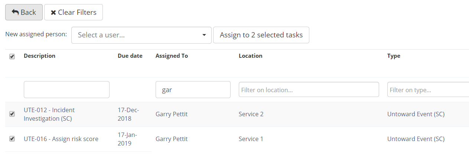Click the Filter on location field
The height and width of the screenshot is (154, 469).
click(309, 90)
